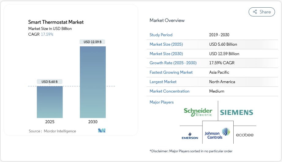The image size is (282, 162).
Task: Click the share icon inside Share button
Action: pos(255,12)
